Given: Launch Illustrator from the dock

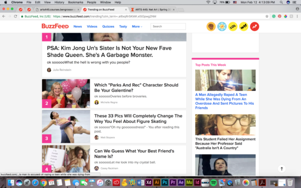Looking at the screenshot, I should 157,182.
